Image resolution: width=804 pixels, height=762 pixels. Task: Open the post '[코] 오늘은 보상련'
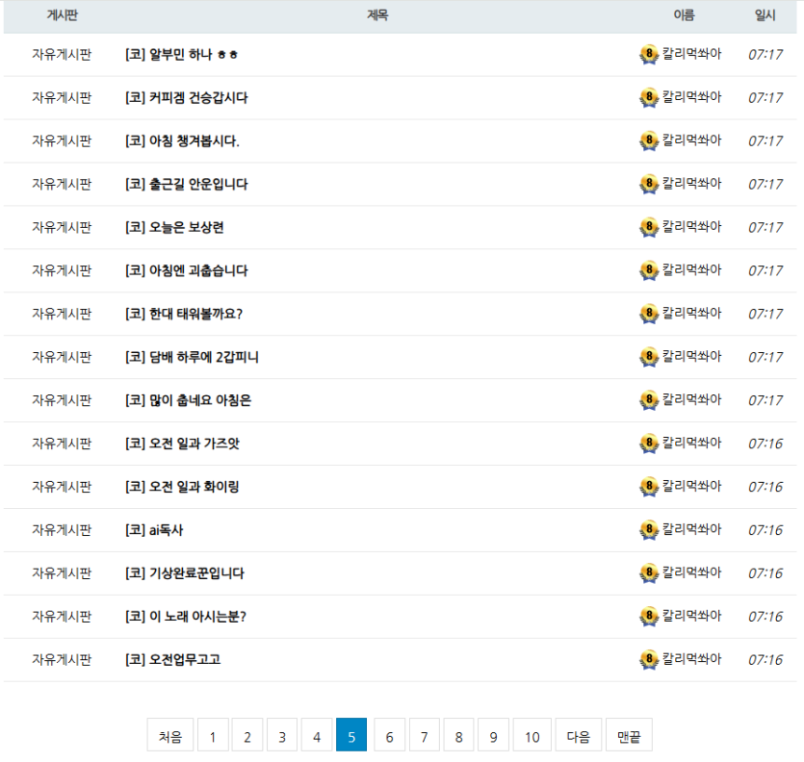pos(174,227)
